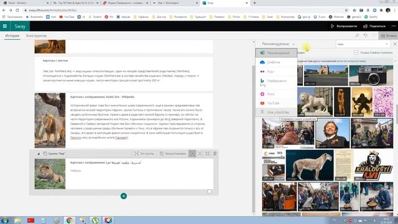Select the subtle emphasis icon in group bar
Screen dimensions: 398x224
192,154
